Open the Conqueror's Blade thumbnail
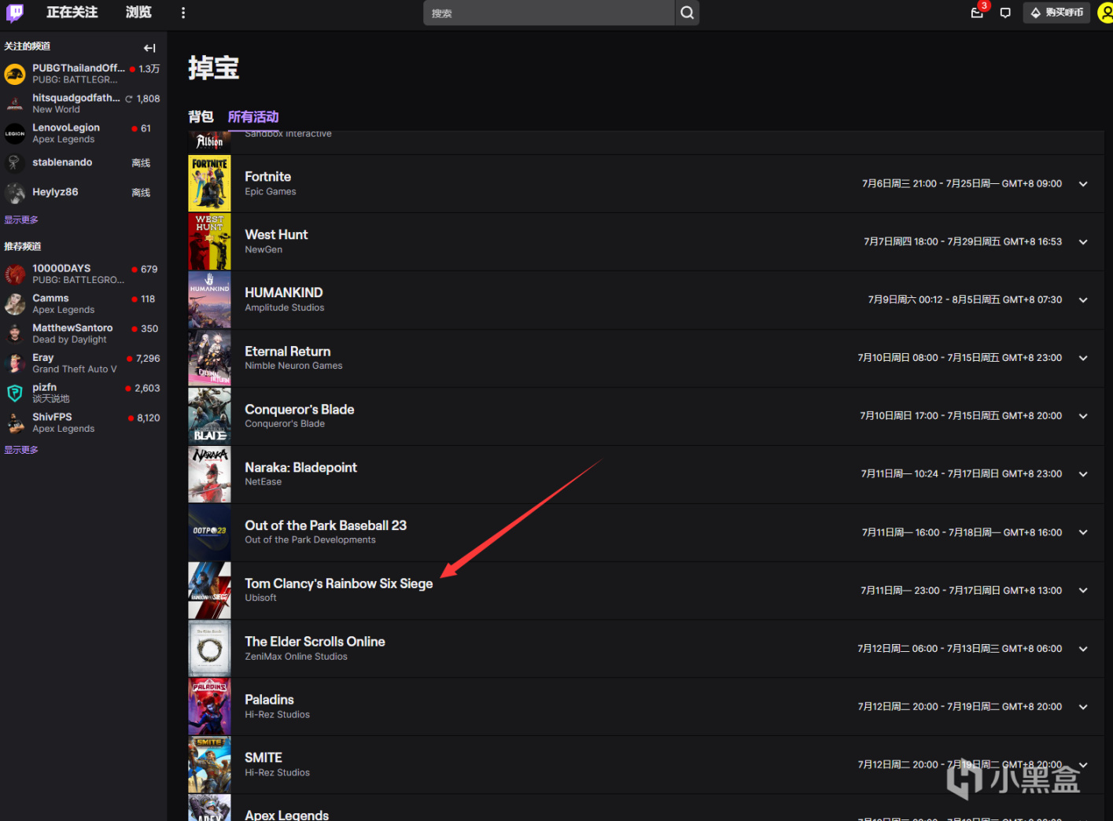 click(209, 416)
